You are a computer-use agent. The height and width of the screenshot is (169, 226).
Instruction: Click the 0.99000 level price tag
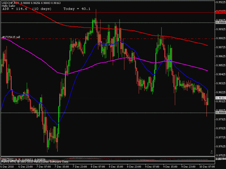tap(221, 23)
